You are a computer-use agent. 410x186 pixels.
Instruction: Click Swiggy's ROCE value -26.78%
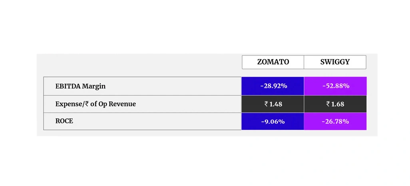coord(336,121)
